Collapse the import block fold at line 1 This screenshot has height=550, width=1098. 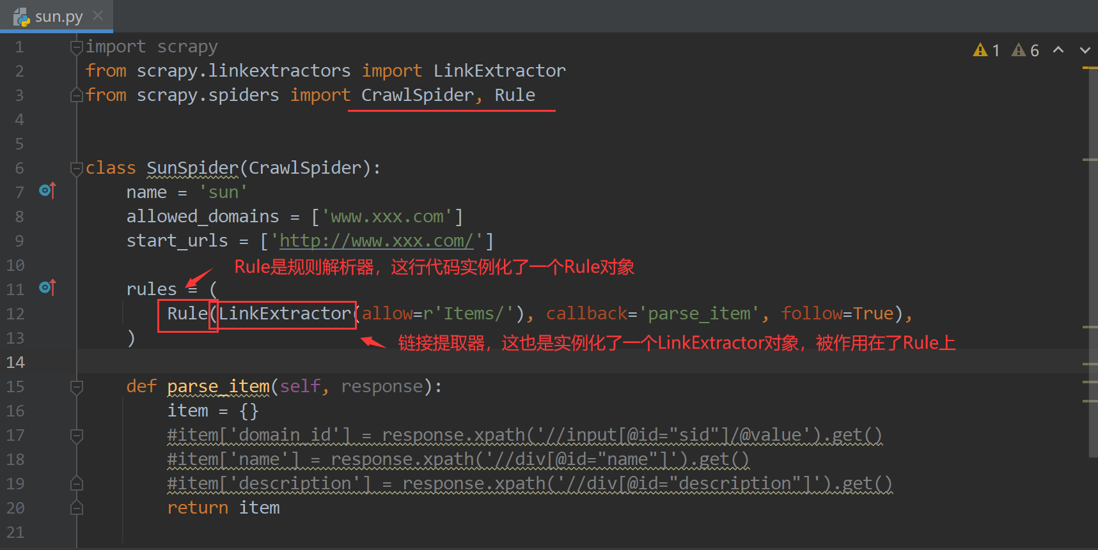coord(77,47)
